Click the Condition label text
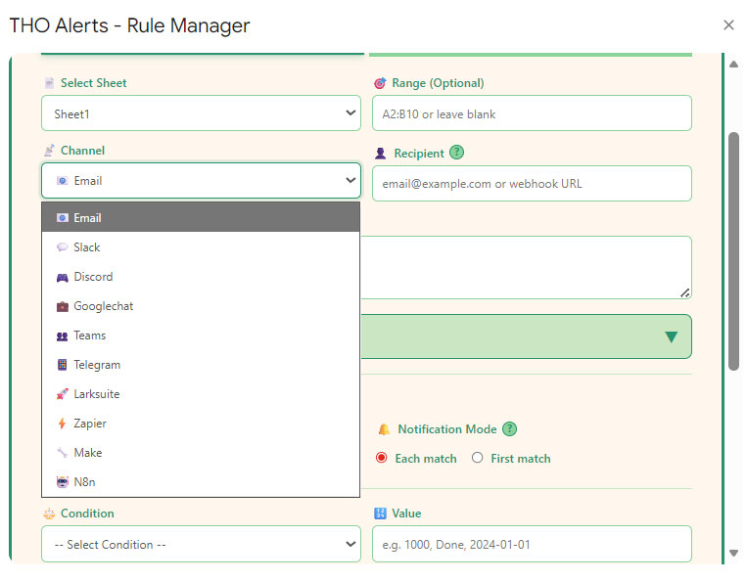747x581 pixels. (87, 513)
